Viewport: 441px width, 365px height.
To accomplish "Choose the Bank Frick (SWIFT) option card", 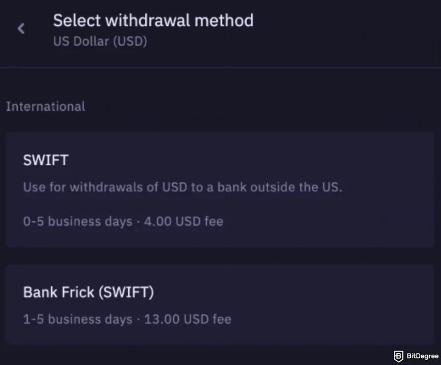I will [x=220, y=304].
